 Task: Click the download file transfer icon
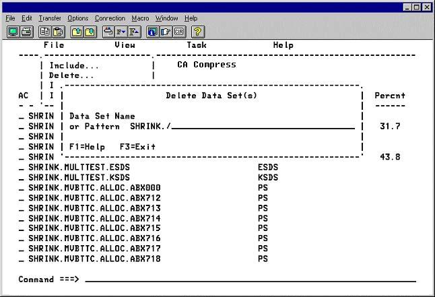click(89, 31)
